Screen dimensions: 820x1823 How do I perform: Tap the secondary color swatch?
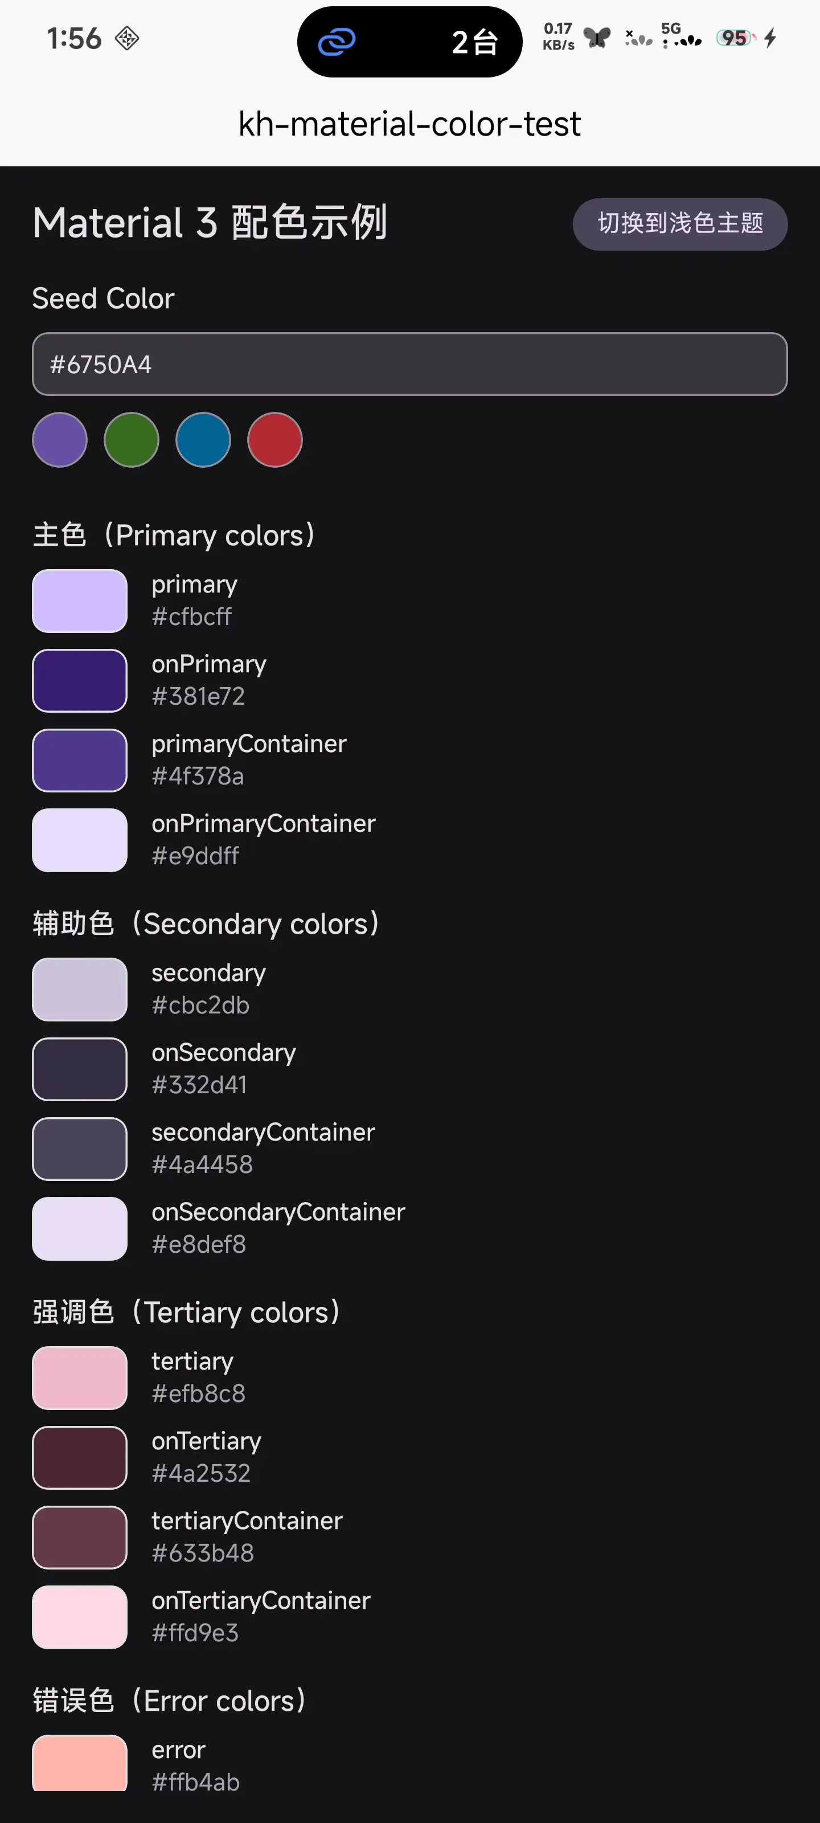[x=80, y=990]
